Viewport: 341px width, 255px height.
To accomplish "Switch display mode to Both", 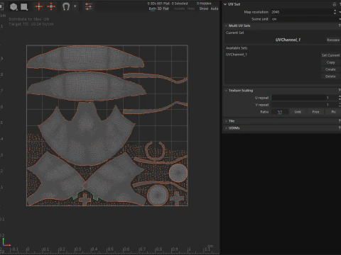I will click(153, 8).
